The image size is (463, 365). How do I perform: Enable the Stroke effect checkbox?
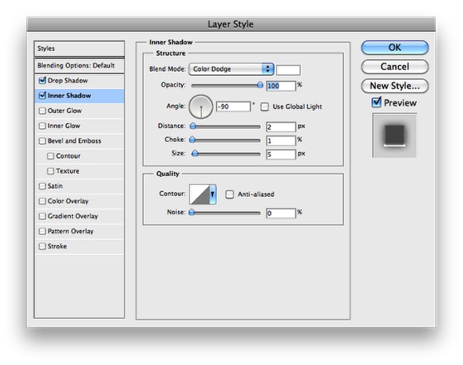[x=42, y=246]
